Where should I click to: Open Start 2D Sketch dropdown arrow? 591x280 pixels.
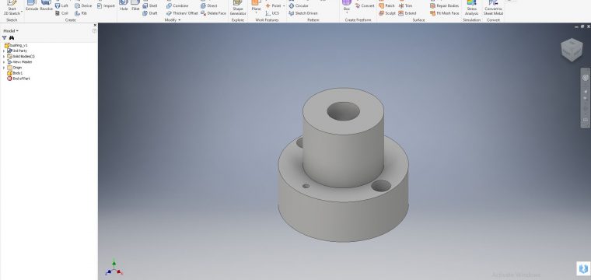click(x=22, y=12)
